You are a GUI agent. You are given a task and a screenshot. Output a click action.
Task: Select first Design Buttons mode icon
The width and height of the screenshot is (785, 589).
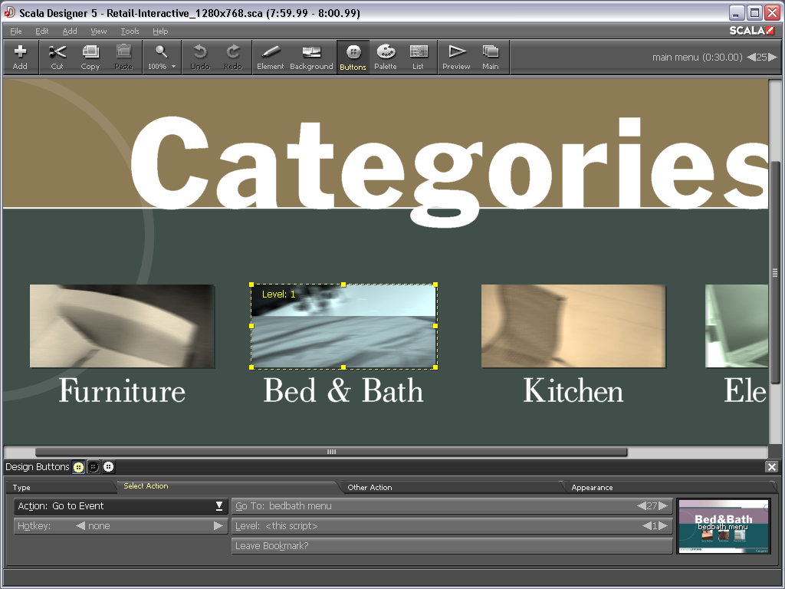click(x=78, y=467)
